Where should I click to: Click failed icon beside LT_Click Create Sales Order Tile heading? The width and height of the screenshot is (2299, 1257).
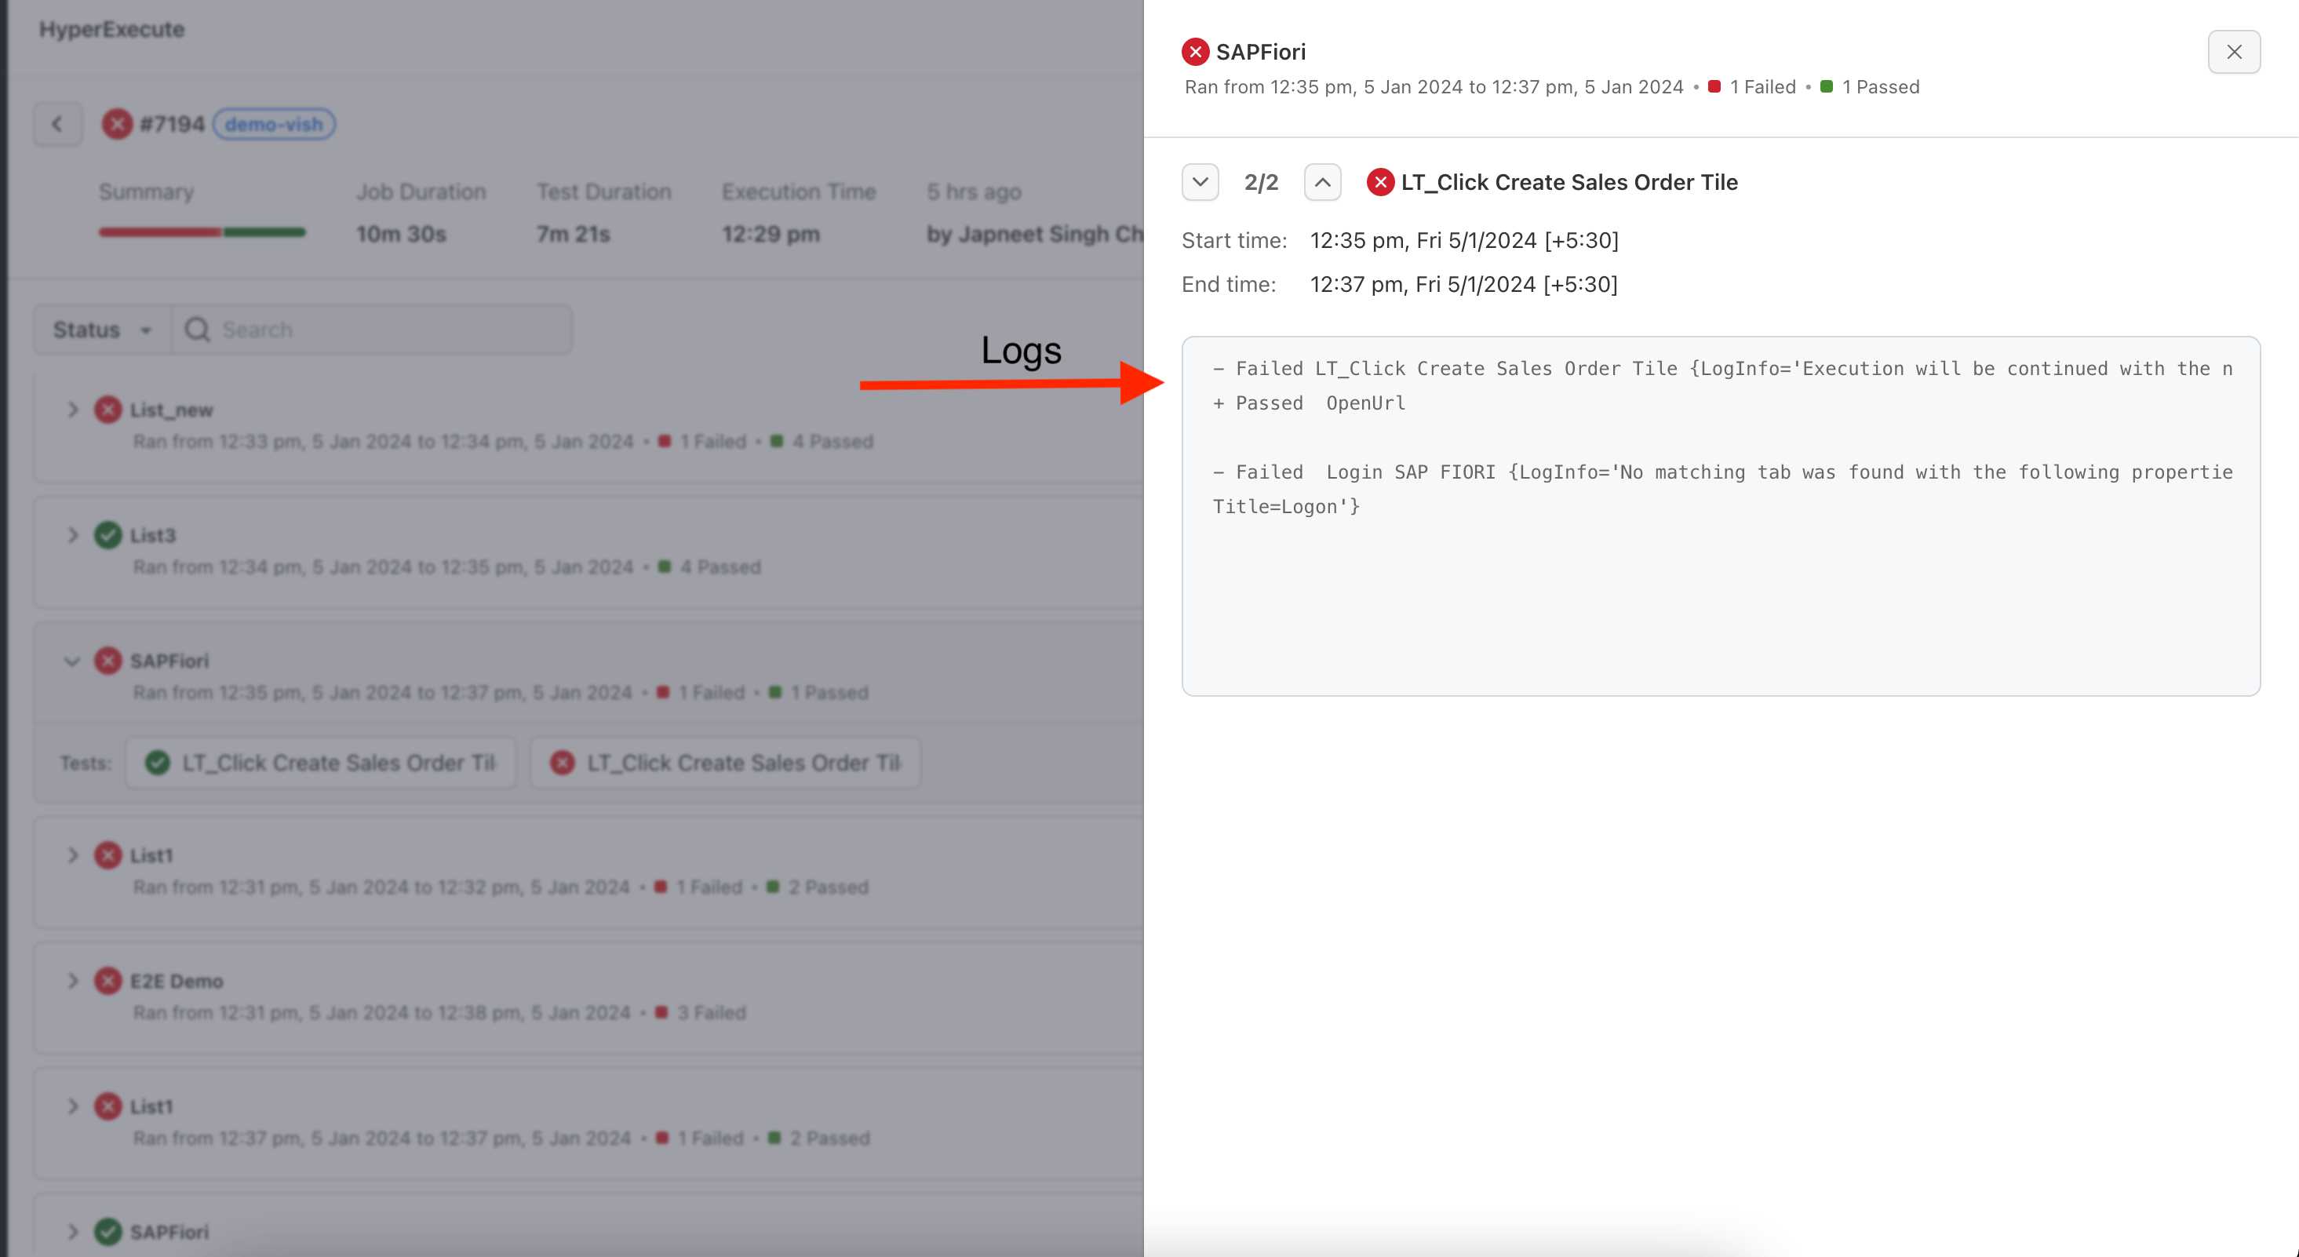coord(1379,182)
